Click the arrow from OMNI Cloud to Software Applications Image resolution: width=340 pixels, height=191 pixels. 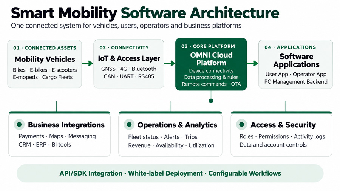252,63
